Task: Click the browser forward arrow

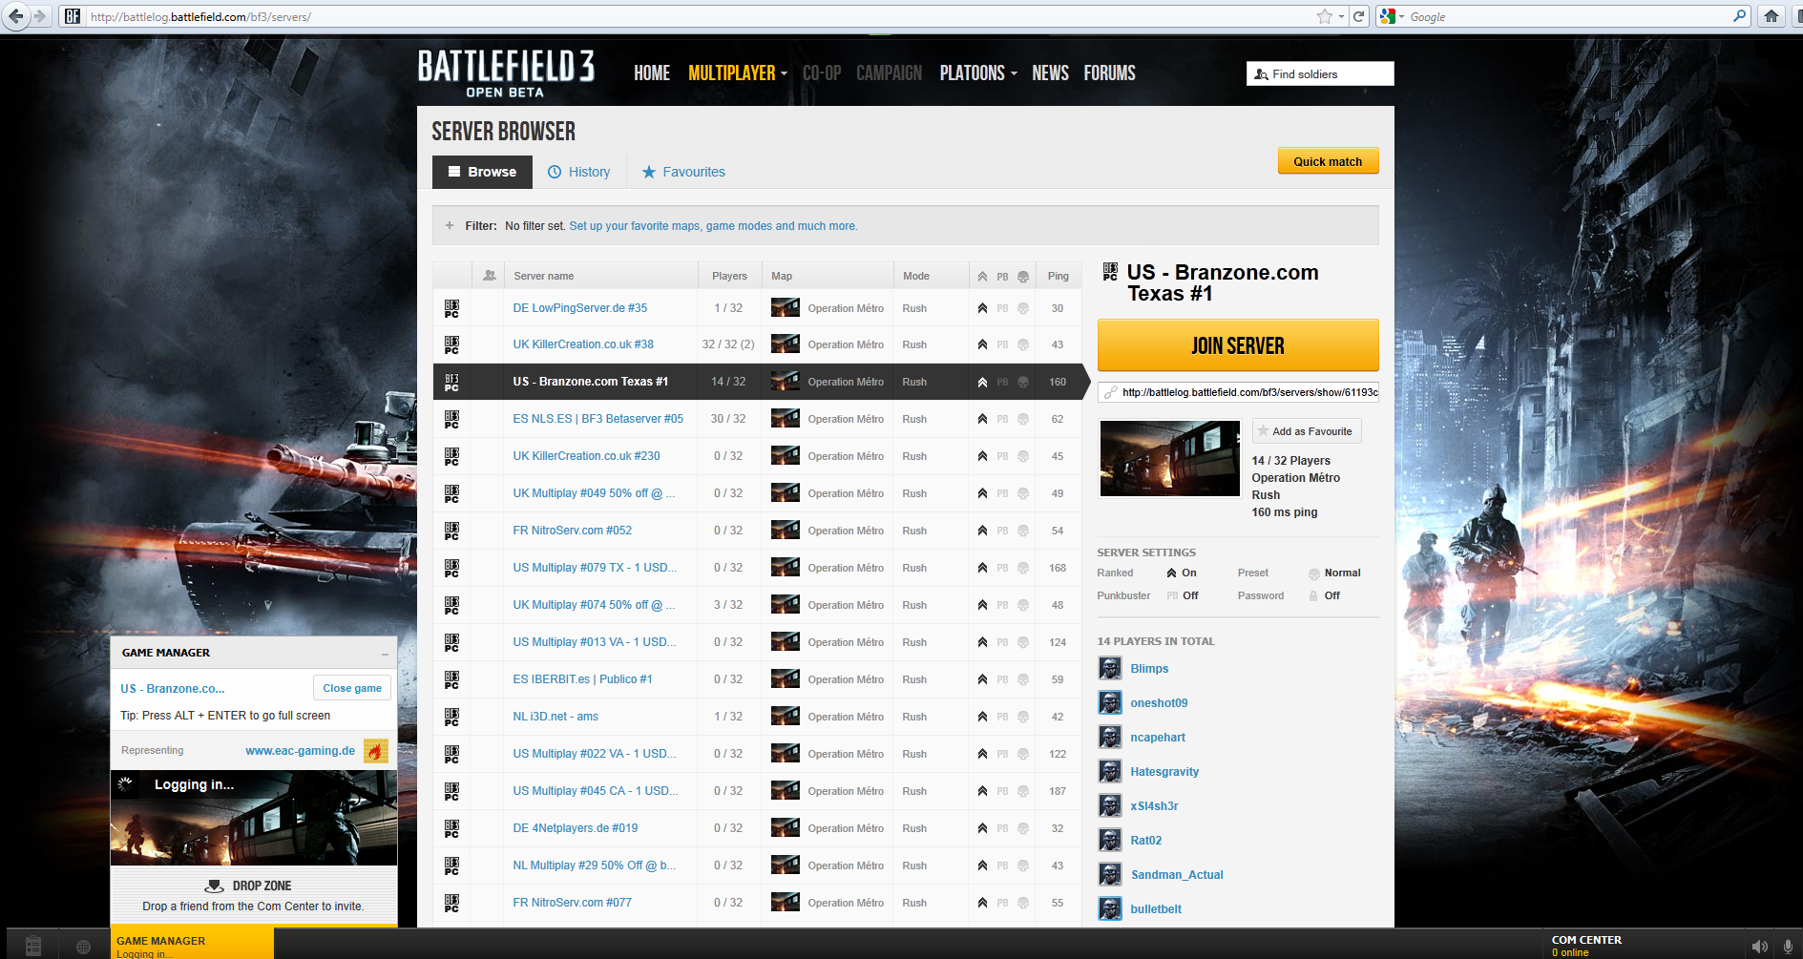Action: click(39, 16)
